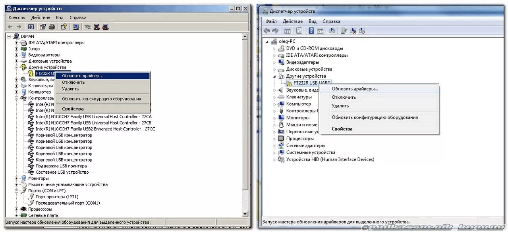Viewport: 508px width, 232px height.
Task: Open Вид menu in oleg-PC window
Action: click(313, 21)
